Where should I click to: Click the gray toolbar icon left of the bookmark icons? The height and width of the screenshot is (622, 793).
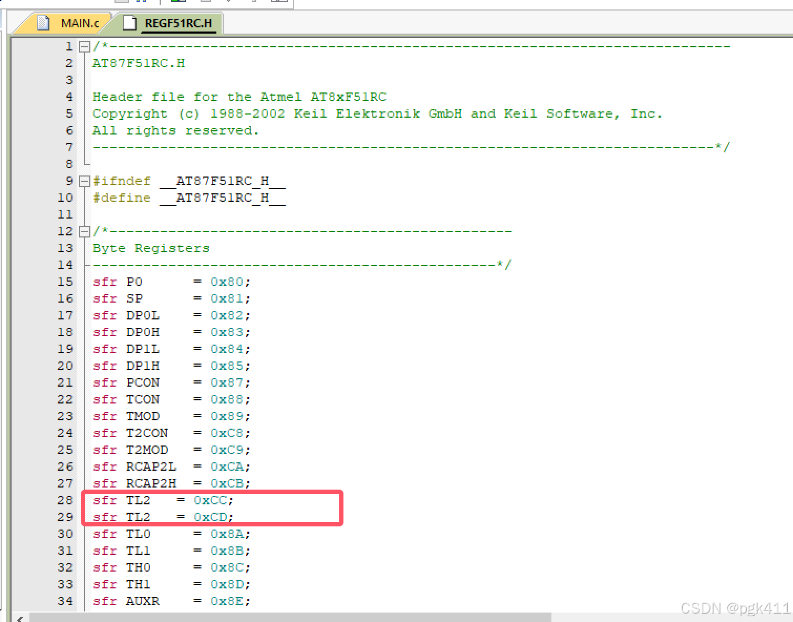coord(121,3)
